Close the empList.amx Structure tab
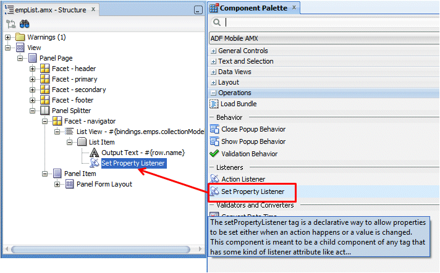This screenshot has width=440, height=273. pyautogui.click(x=93, y=9)
